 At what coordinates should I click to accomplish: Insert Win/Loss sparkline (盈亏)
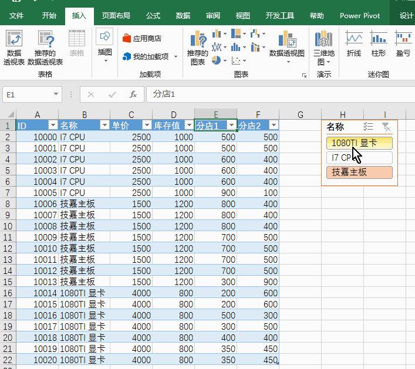tap(403, 44)
